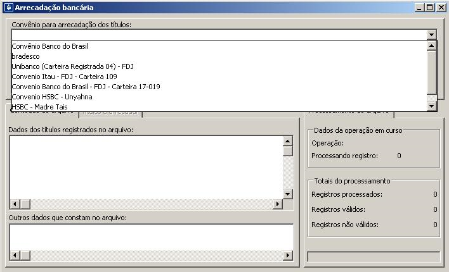Choose bradesco from the dropdown list
Image resolution: width=449 pixels, height=272 pixels.
[x=26, y=56]
